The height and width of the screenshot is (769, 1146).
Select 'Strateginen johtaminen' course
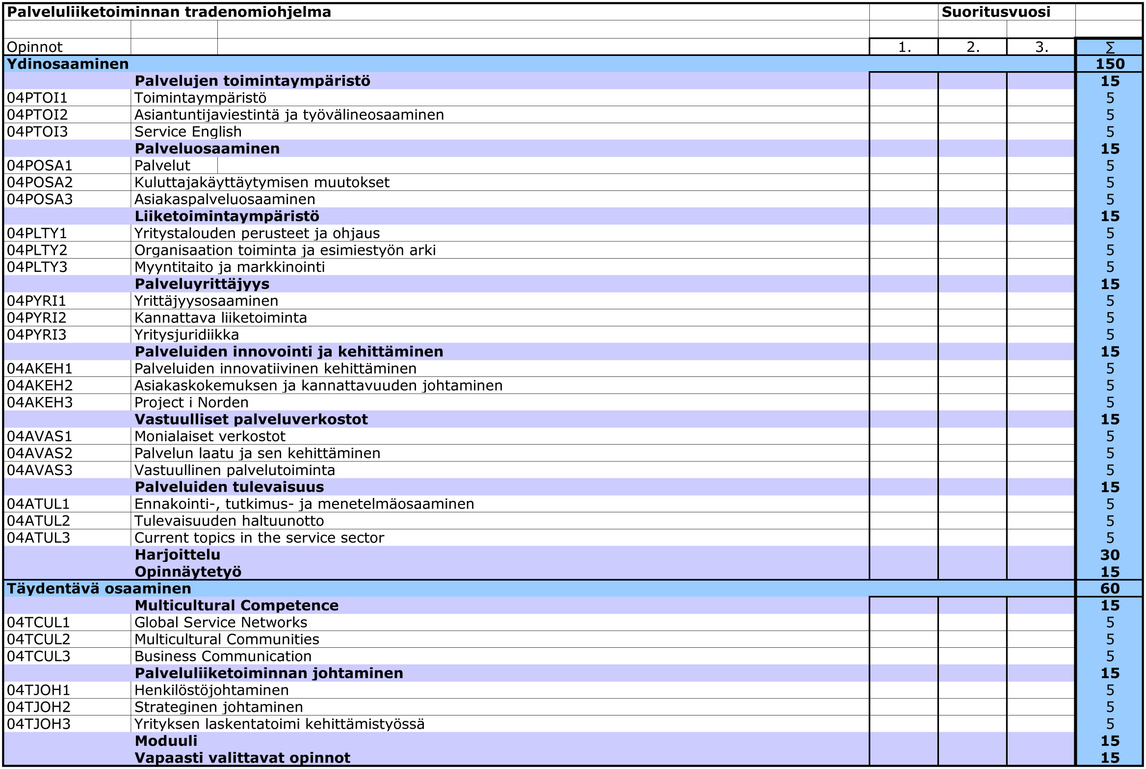point(219,707)
